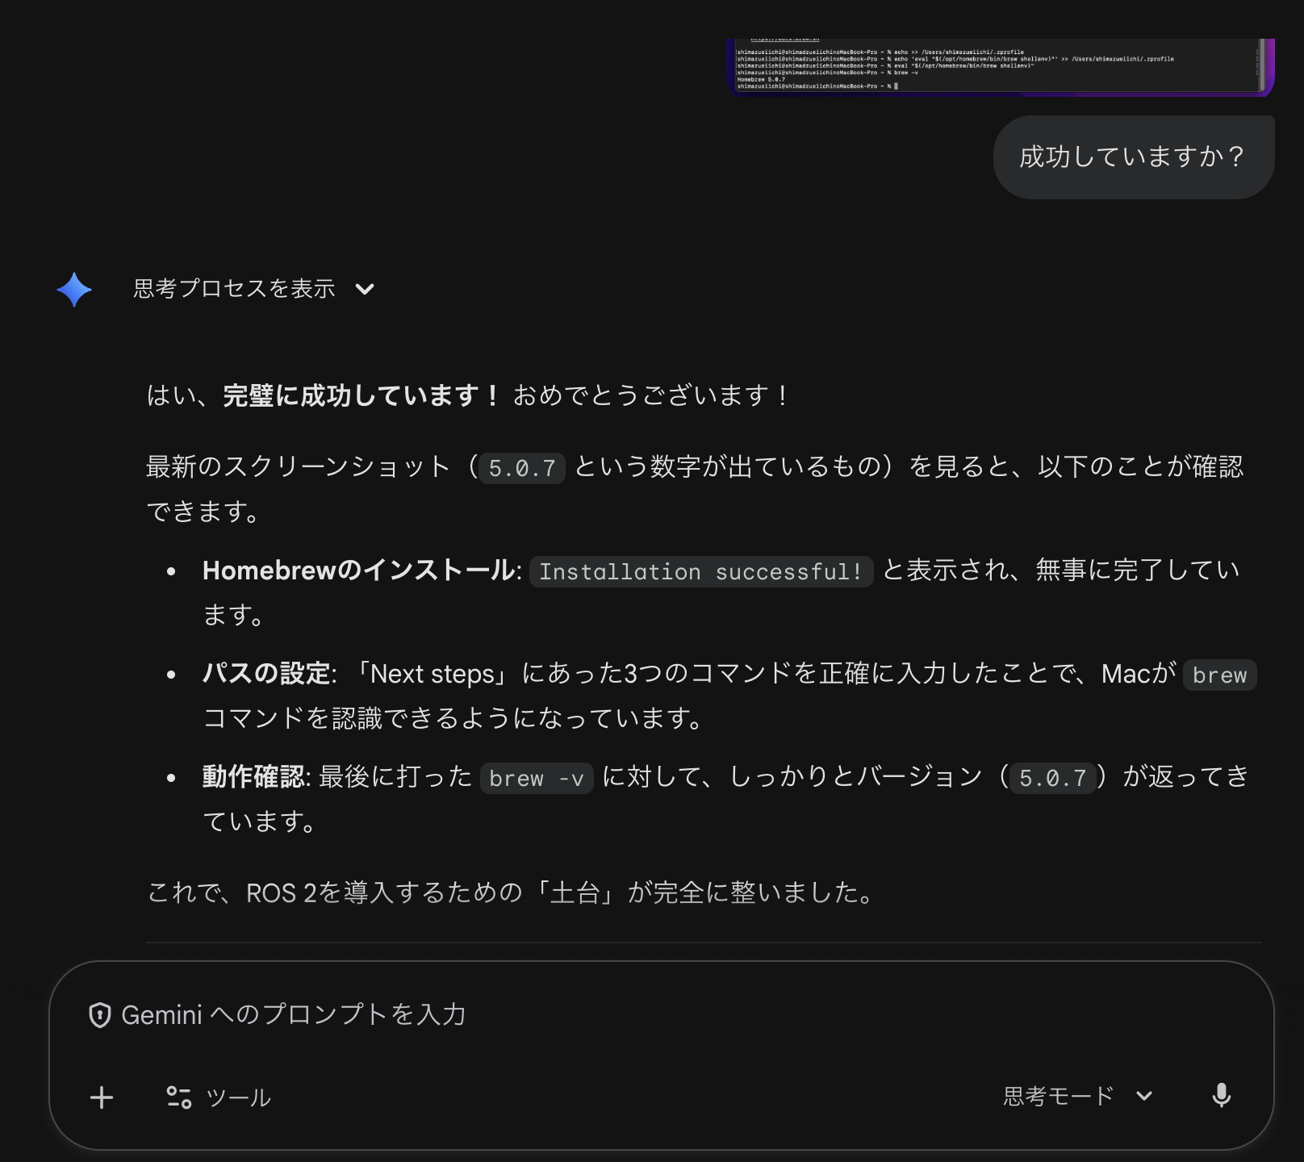The image size is (1304, 1162).
Task: Open the attached terminal screenshot thumbnail
Action: pyautogui.click(x=1000, y=67)
